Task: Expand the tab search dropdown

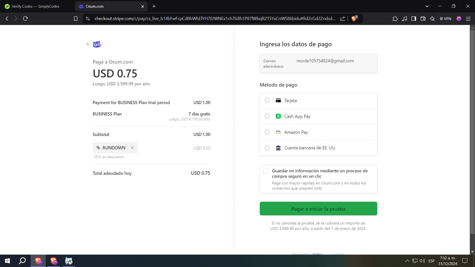Action: tap(427, 6)
